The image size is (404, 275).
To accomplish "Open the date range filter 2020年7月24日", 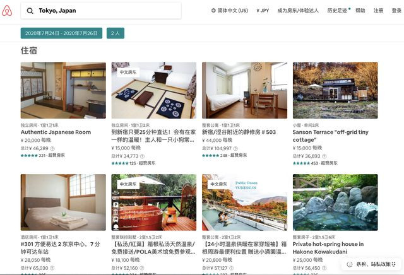I will click(x=61, y=33).
